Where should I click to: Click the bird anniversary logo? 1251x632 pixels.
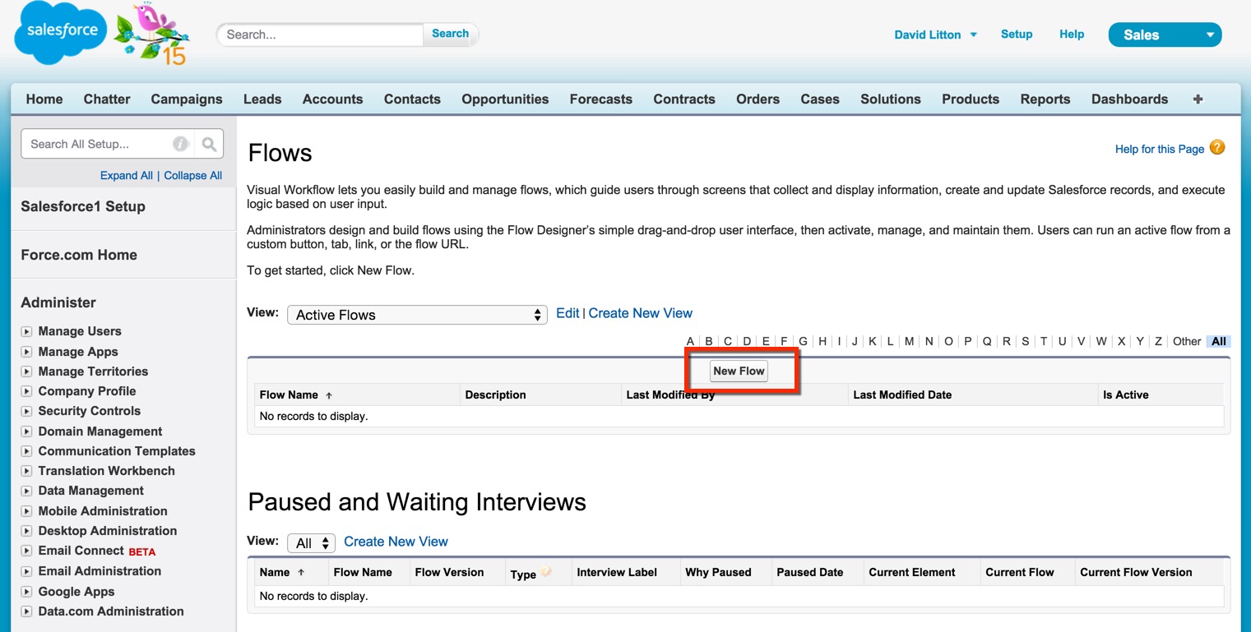[153, 35]
